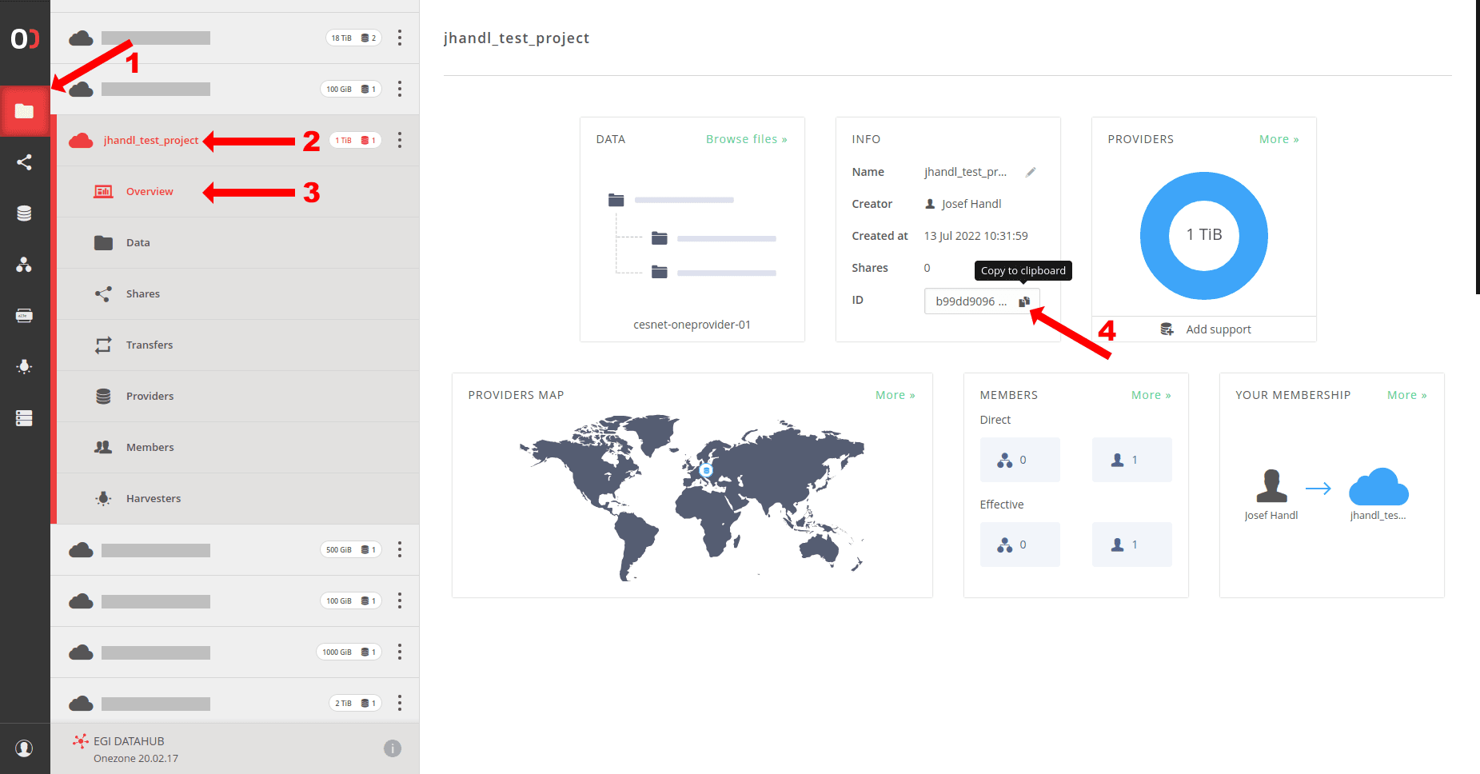The width and height of the screenshot is (1480, 774).
Task: Click the user account icon at bottom left
Action: 24,748
